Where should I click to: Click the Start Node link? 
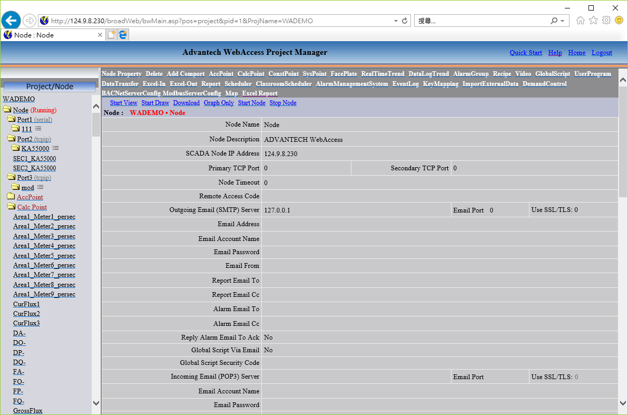point(251,103)
